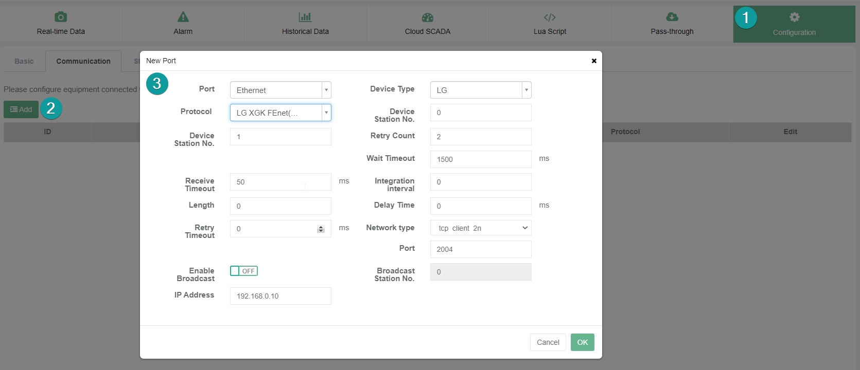Image resolution: width=860 pixels, height=370 pixels.
Task: Click the Retry Timeout stepper arrows
Action: point(321,229)
